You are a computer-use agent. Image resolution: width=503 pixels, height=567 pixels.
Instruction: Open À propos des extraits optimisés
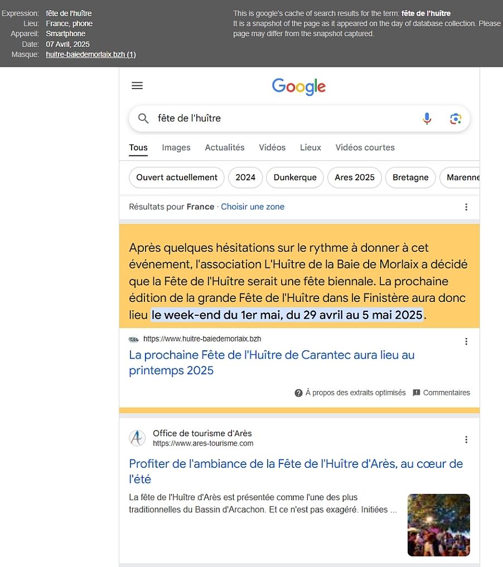[355, 393]
